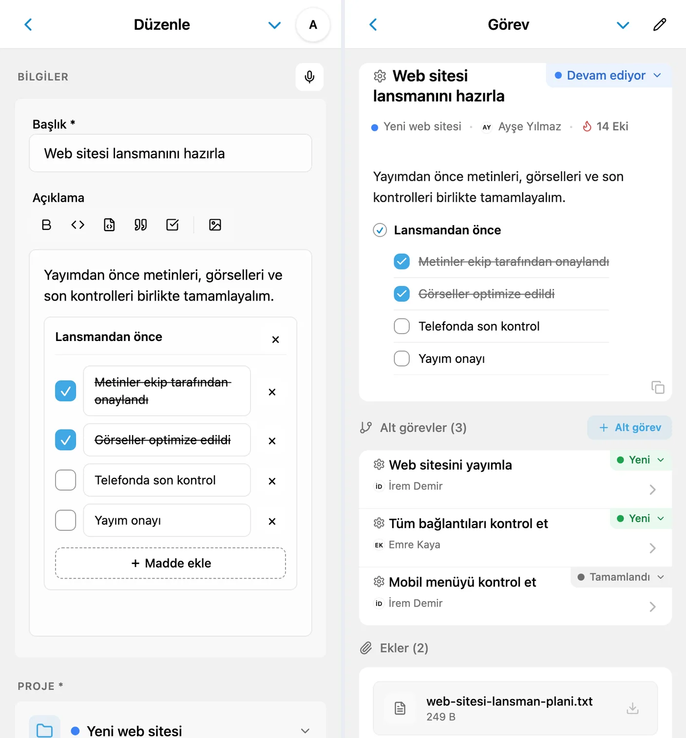This screenshot has height=738, width=686.
Task: Insert a code block file icon
Action: pyautogui.click(x=110, y=225)
